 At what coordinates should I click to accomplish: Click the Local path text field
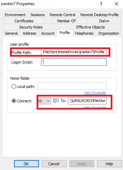pyautogui.click(x=72, y=86)
